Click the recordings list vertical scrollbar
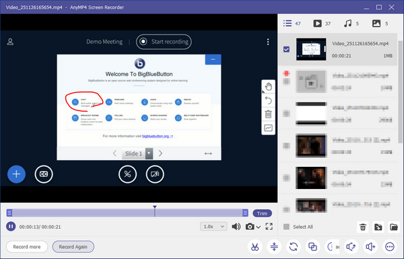The image size is (404, 259). point(400,91)
